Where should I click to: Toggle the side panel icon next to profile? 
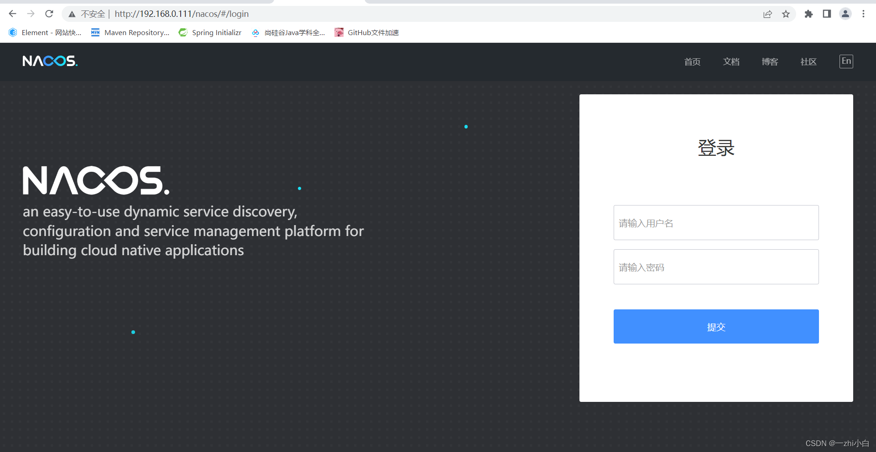pos(827,14)
